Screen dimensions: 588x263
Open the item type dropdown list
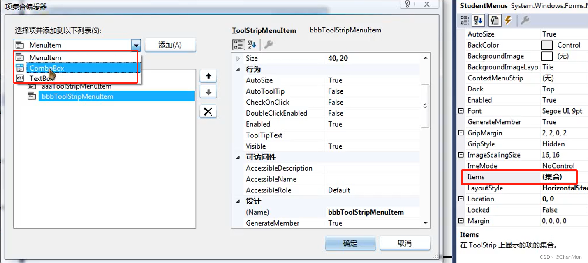pyautogui.click(x=136, y=44)
